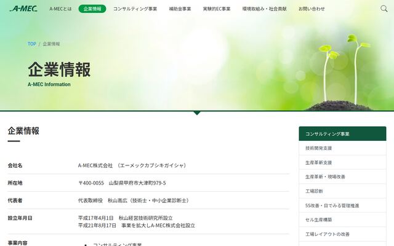Click the 会社名 row label
This screenshot has width=394, height=246.
15,165
